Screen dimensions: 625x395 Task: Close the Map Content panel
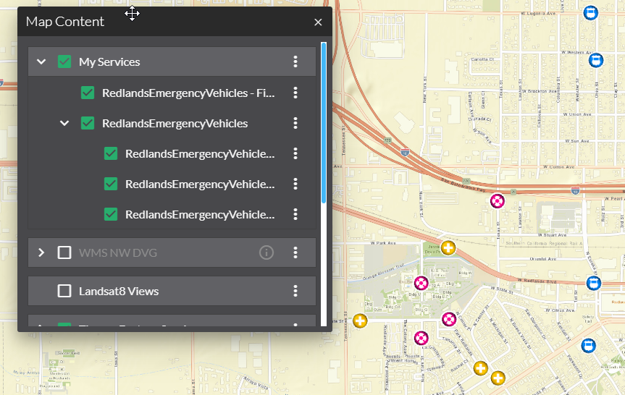coord(318,22)
